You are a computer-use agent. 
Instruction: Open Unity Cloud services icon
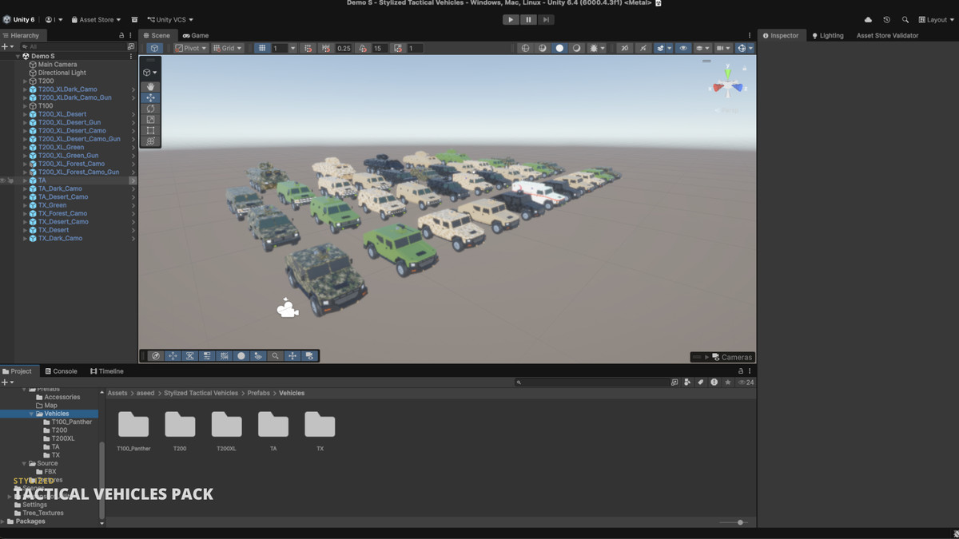[869, 19]
